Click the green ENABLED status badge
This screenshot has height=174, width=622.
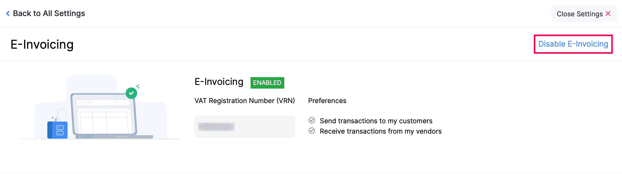coord(267,83)
